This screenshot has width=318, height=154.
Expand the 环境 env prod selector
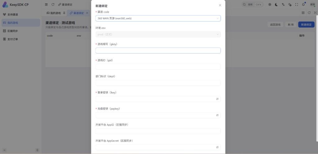[x=158, y=34]
